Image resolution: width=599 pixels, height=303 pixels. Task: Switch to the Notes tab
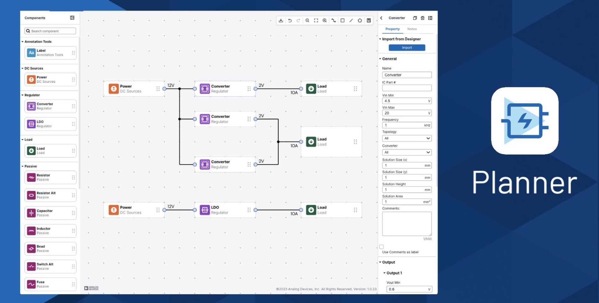pos(412,29)
